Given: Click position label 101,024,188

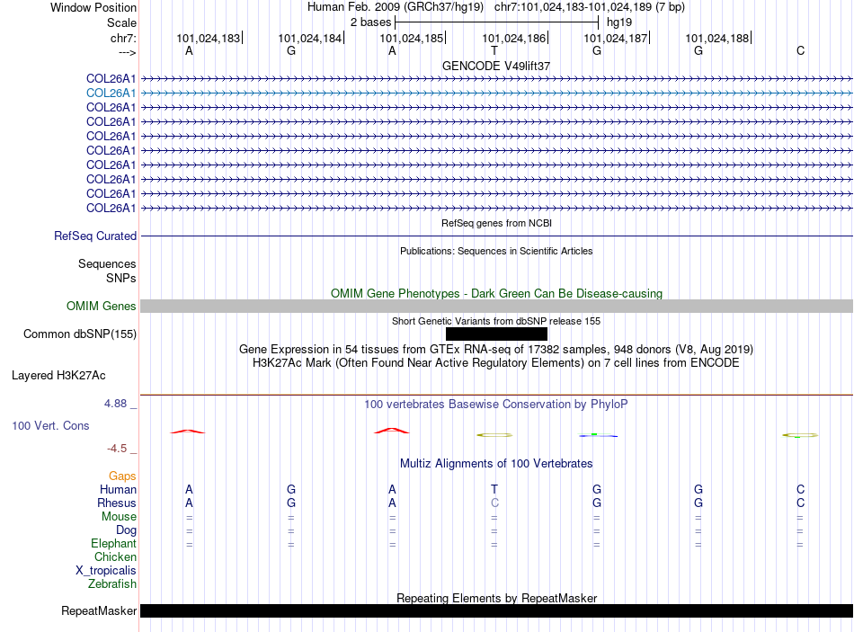Looking at the screenshot, I should pos(716,38).
